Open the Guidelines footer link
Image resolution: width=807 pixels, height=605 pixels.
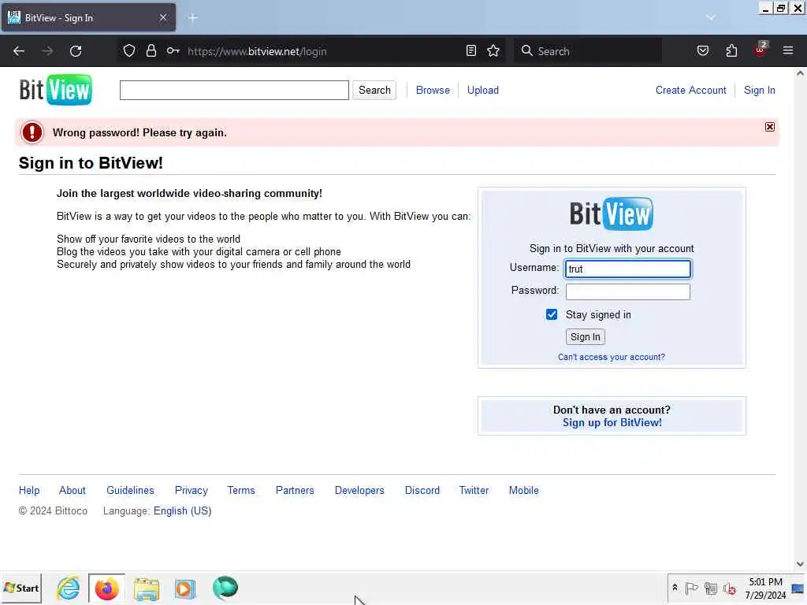(x=130, y=490)
